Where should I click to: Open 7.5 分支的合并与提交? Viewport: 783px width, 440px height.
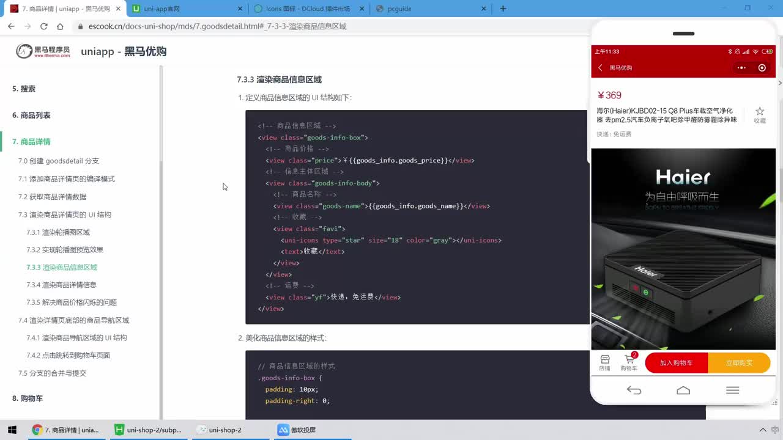coord(53,373)
